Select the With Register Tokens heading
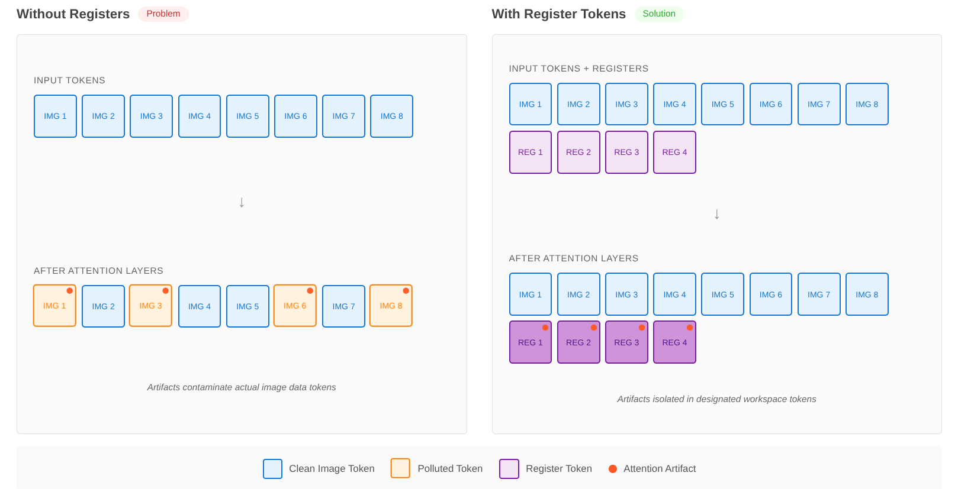 click(x=558, y=14)
